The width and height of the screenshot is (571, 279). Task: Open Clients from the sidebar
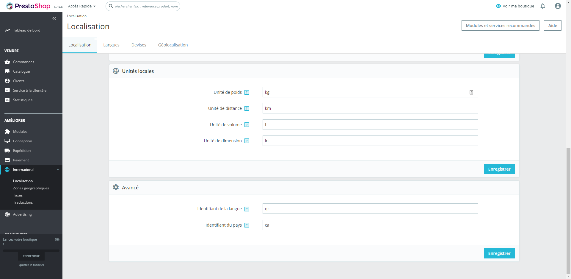point(7,81)
